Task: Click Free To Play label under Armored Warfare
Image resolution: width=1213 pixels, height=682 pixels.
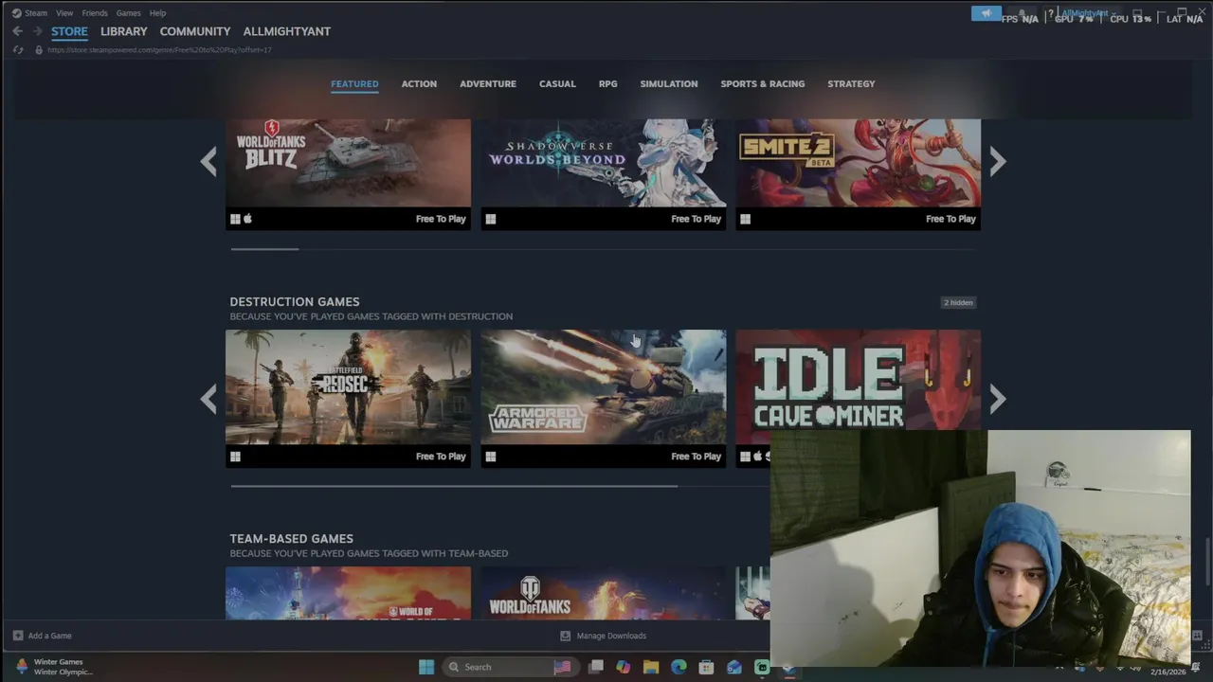Action: tap(697, 457)
